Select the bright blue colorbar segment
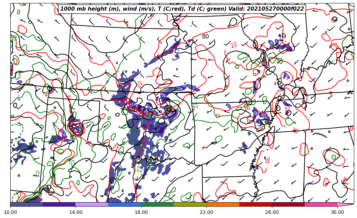Viewport: 357px width, 218px height. [x=125, y=204]
